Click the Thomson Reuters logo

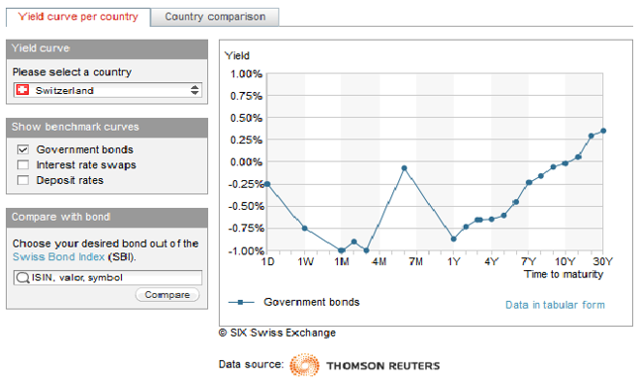point(365,365)
